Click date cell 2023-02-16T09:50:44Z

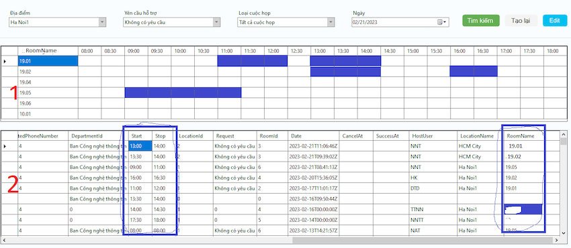(x=314, y=199)
